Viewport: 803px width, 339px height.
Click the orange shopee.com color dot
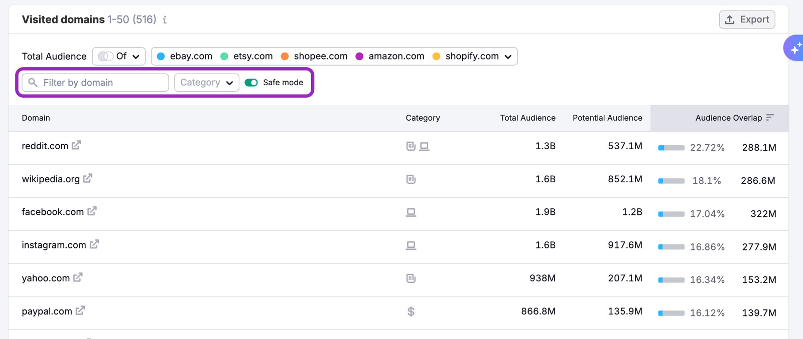(x=285, y=56)
